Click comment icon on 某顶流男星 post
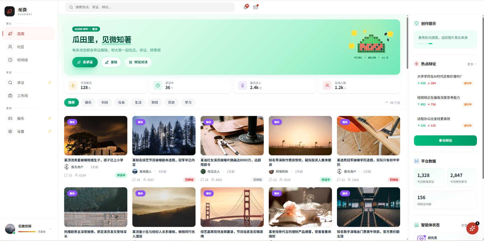Image resolution: width=484 pixels, height=241 pixels. tap(66, 175)
